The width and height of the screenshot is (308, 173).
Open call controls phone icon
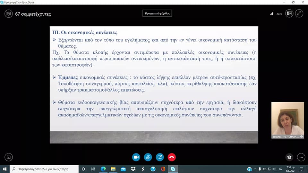click(289, 157)
